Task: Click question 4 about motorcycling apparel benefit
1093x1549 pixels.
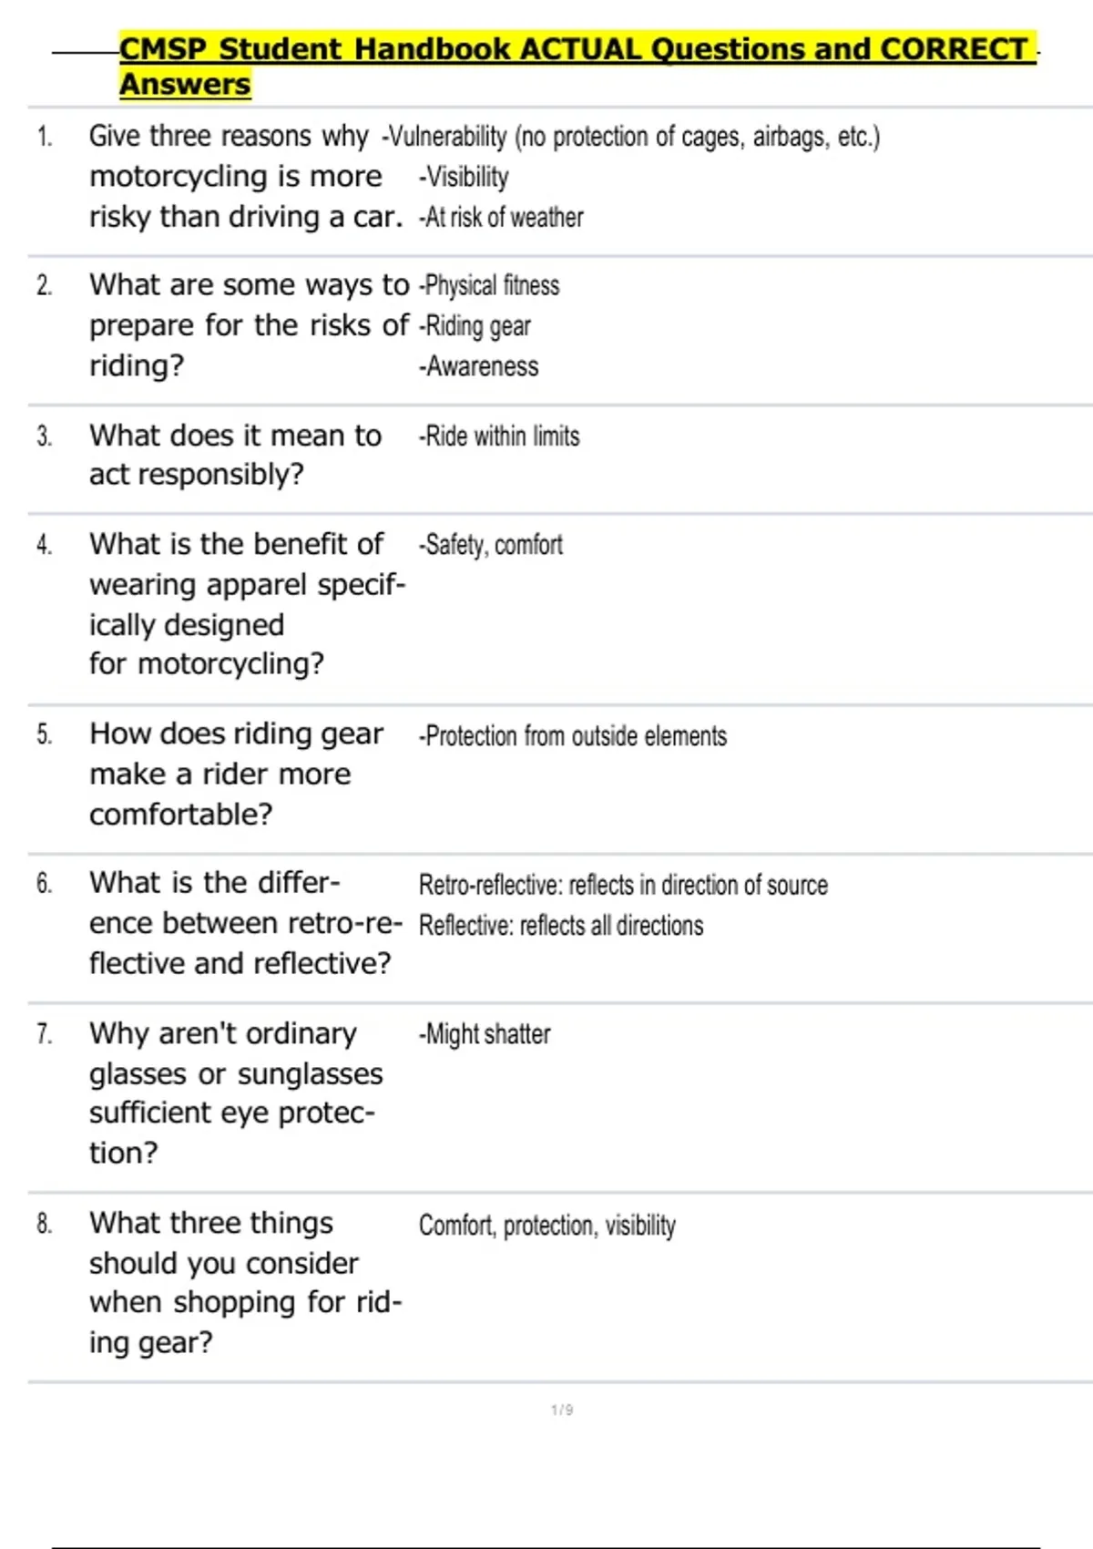Action: click(x=247, y=603)
